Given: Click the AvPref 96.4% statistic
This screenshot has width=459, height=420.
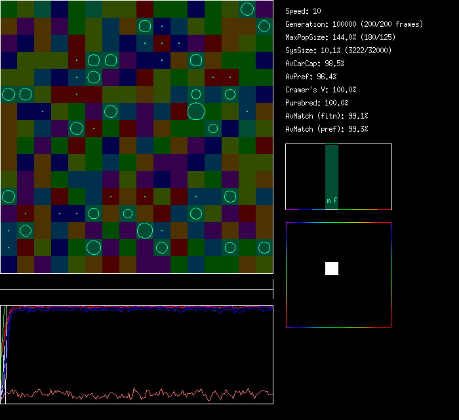Looking at the screenshot, I should (x=311, y=77).
